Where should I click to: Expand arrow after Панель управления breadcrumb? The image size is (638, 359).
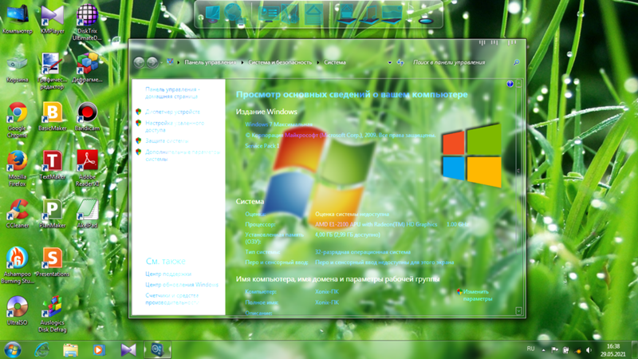pos(242,62)
